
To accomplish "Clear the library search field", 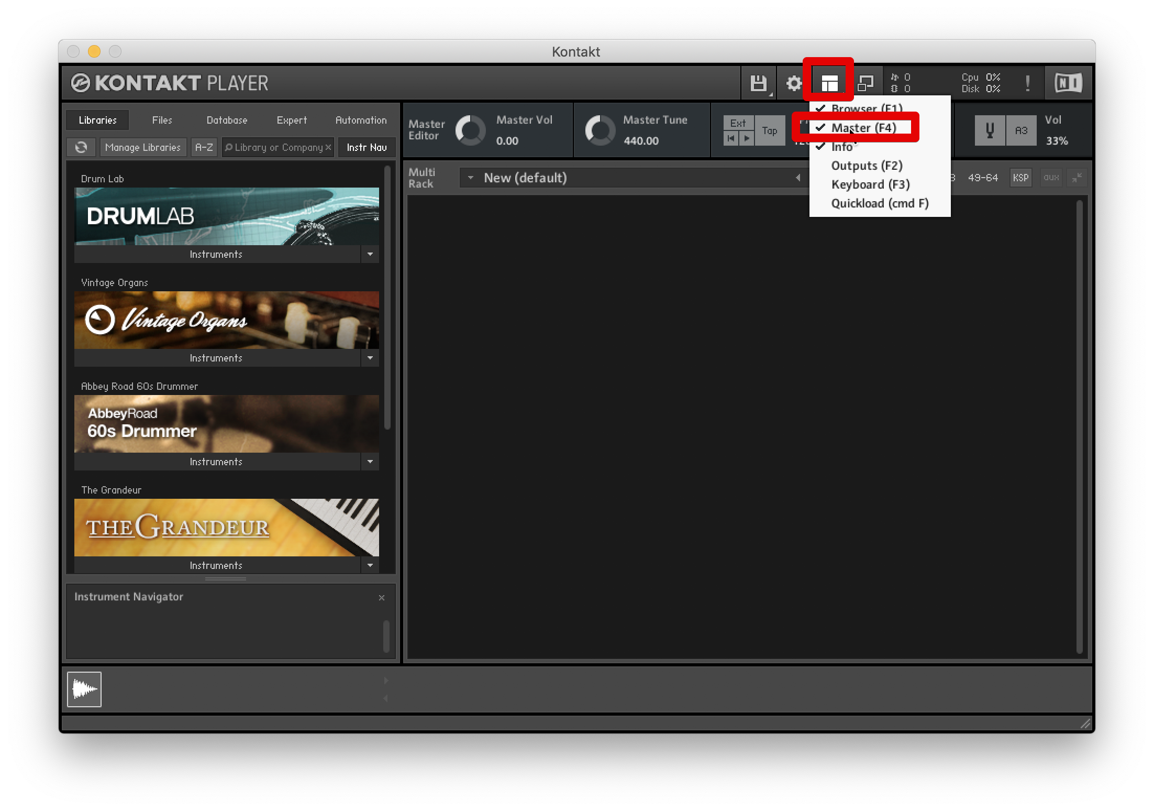I will click(x=328, y=148).
